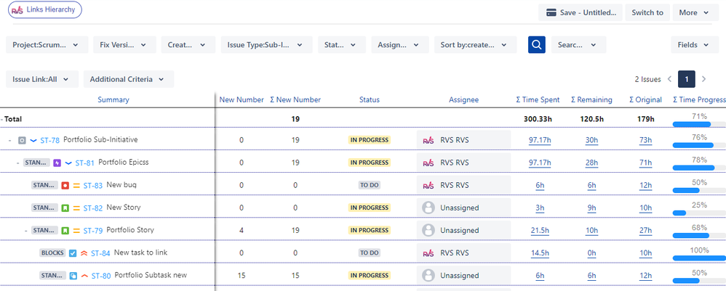The height and width of the screenshot is (291, 726).
Task: Click the Switch to button
Action: click(x=647, y=12)
